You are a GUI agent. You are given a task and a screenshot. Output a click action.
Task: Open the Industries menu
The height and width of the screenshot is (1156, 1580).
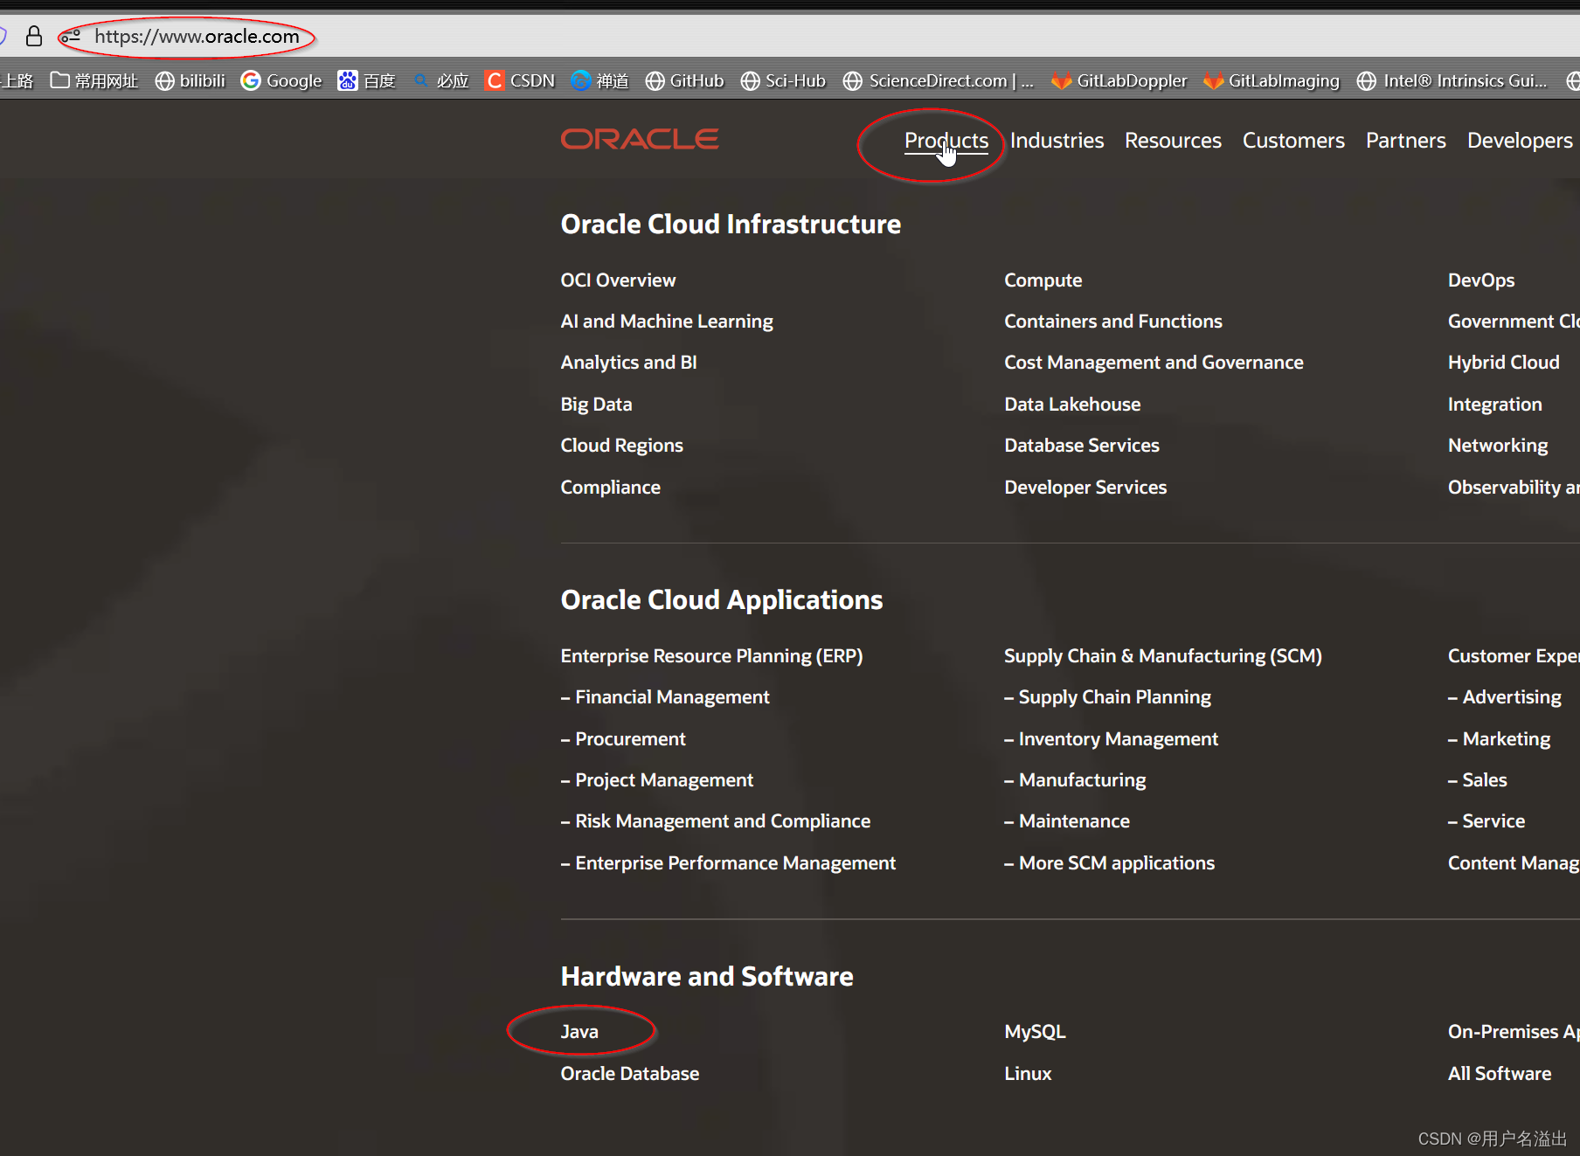click(x=1057, y=141)
